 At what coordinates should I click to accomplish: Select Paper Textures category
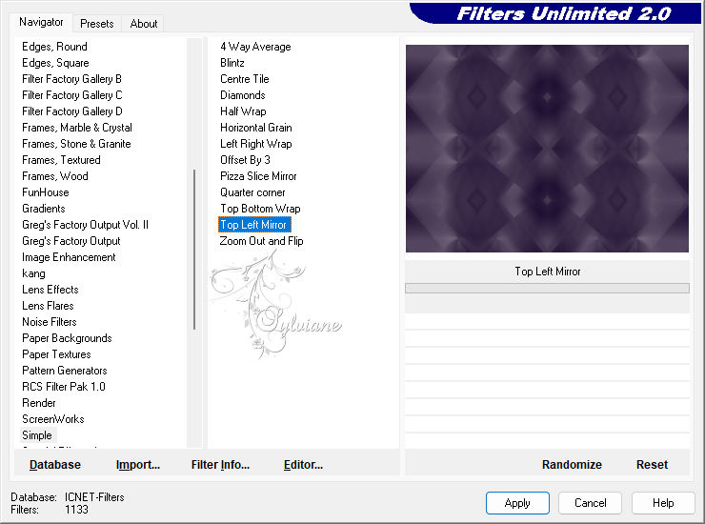coord(56,354)
